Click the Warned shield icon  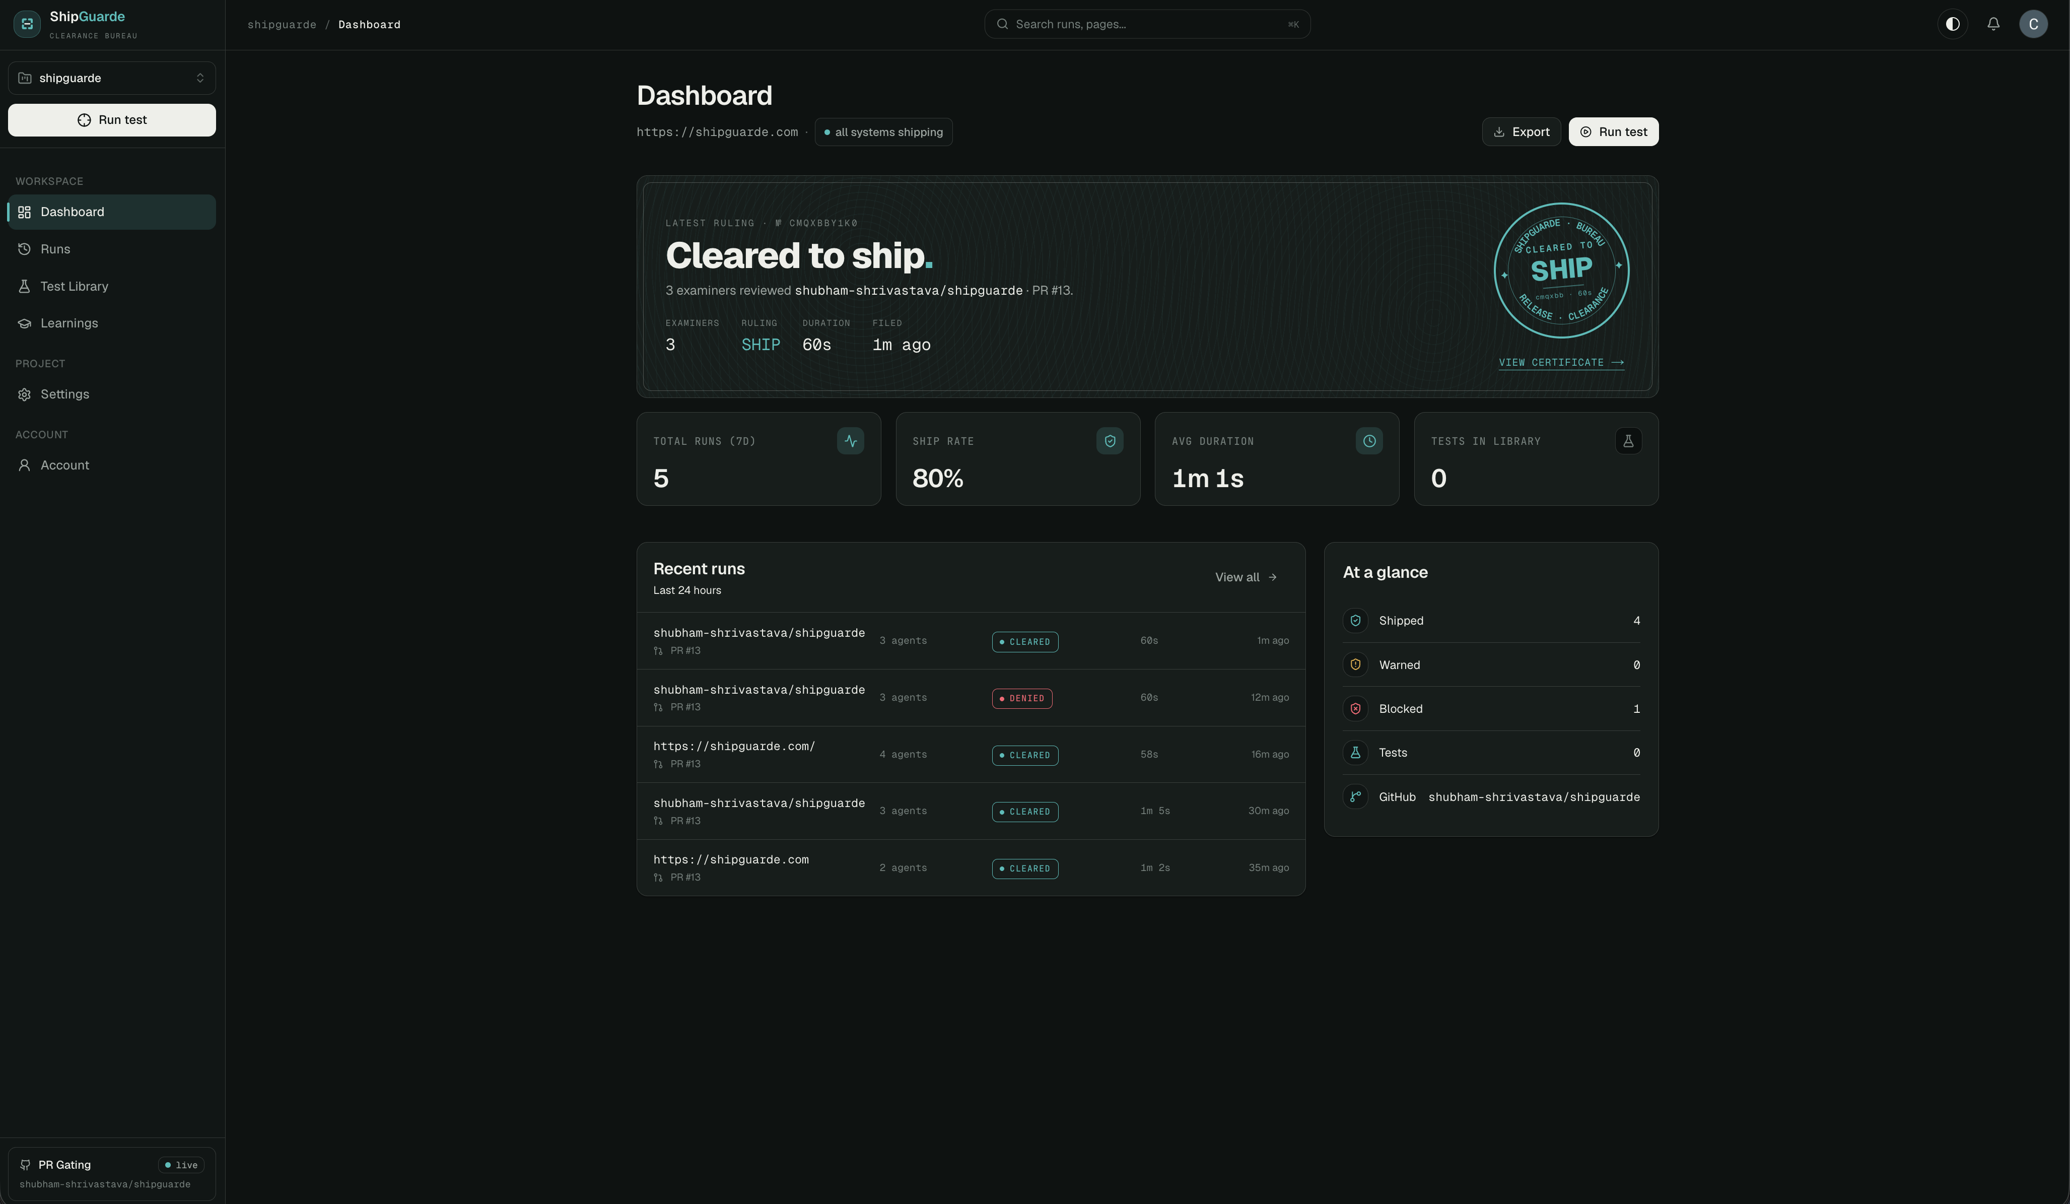tap(1355, 665)
